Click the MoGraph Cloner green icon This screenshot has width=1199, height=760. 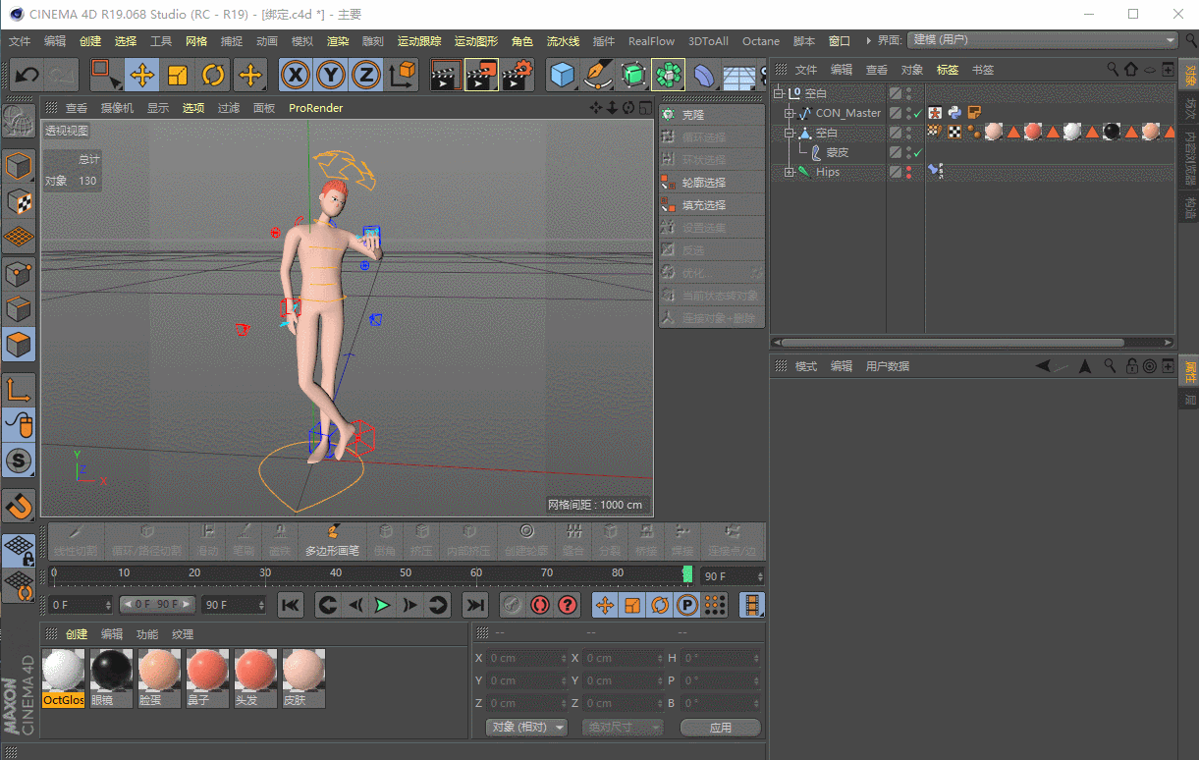coord(668,76)
